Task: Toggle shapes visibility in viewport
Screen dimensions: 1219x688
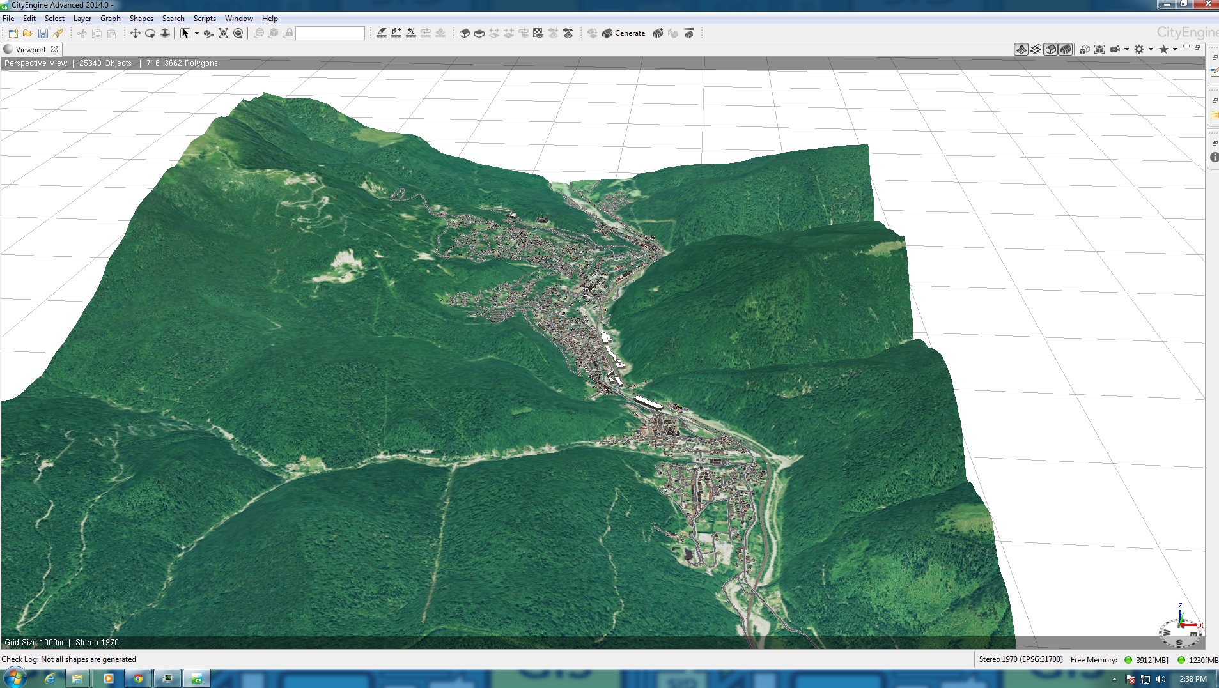Action: 1050,49
